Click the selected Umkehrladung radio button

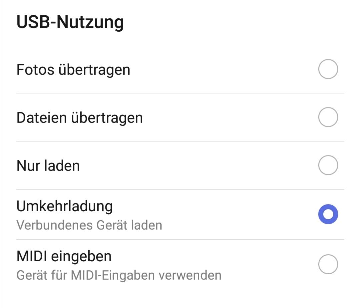pyautogui.click(x=328, y=214)
